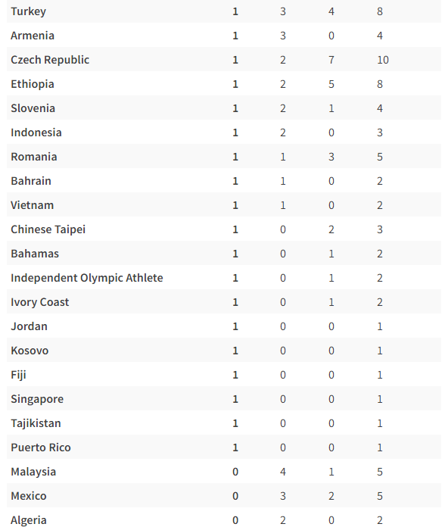Click the Fiji country label
The width and height of the screenshot is (445, 527).
click(18, 375)
